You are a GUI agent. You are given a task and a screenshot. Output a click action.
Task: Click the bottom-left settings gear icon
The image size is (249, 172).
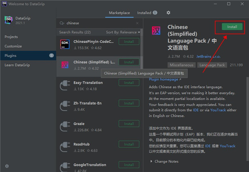click(7, 166)
